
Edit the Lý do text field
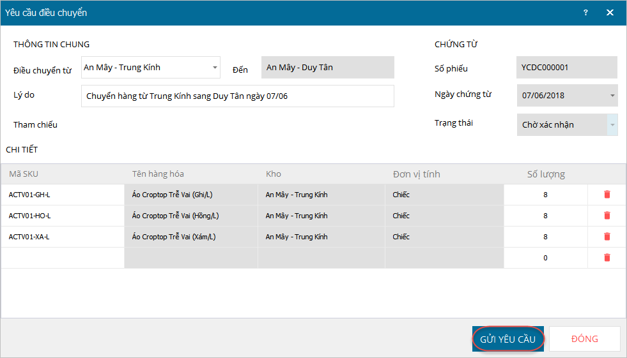click(x=238, y=96)
